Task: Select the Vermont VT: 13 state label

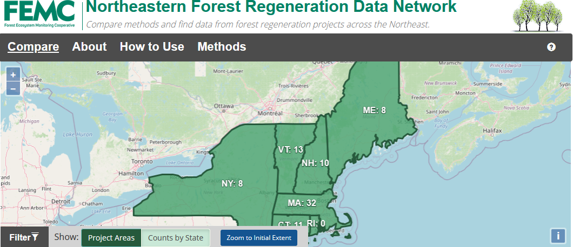Action: click(290, 149)
